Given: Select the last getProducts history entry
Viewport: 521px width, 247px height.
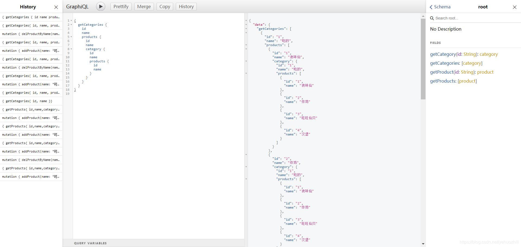Looking at the screenshot, I should pyautogui.click(x=31, y=168).
